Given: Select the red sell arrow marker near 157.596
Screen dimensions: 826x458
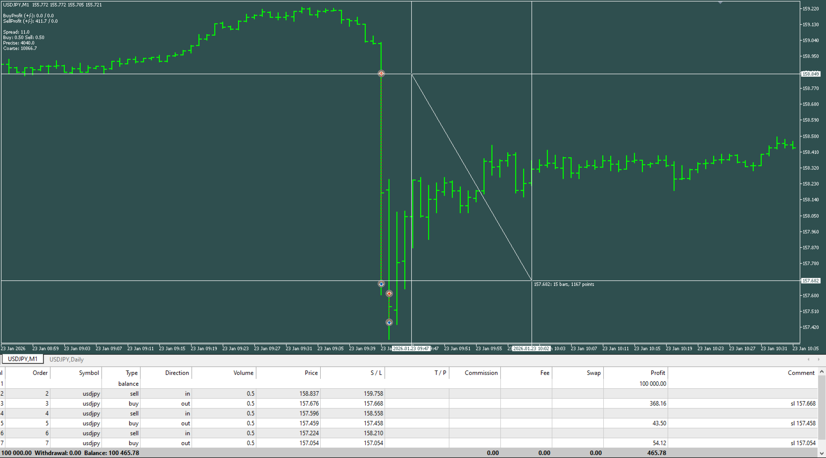Looking at the screenshot, I should [x=389, y=294].
